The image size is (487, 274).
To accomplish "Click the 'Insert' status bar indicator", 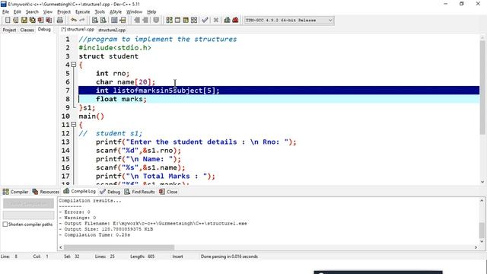I will 177,256.
